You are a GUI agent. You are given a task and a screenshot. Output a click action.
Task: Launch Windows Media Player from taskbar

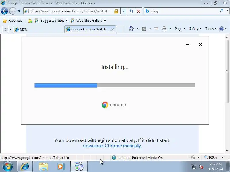61,167
